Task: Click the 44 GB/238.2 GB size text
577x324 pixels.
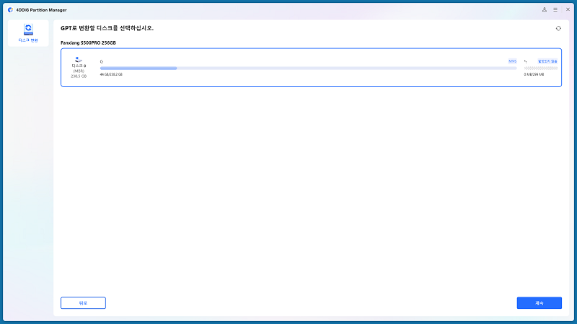Action: click(x=111, y=74)
